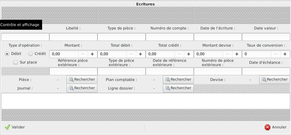Click into the Libellé text field
291x135 pixels.
pyautogui.click(x=73, y=37)
